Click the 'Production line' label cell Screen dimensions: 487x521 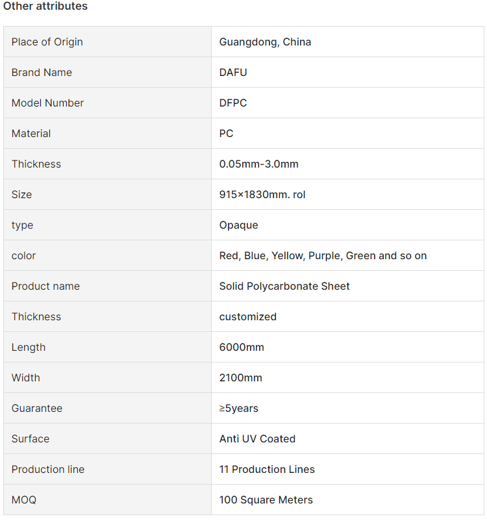(x=48, y=470)
